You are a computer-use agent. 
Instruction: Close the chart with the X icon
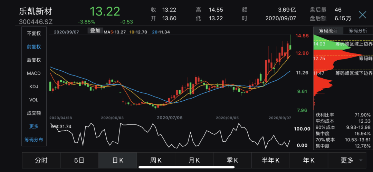[x=363, y=15]
